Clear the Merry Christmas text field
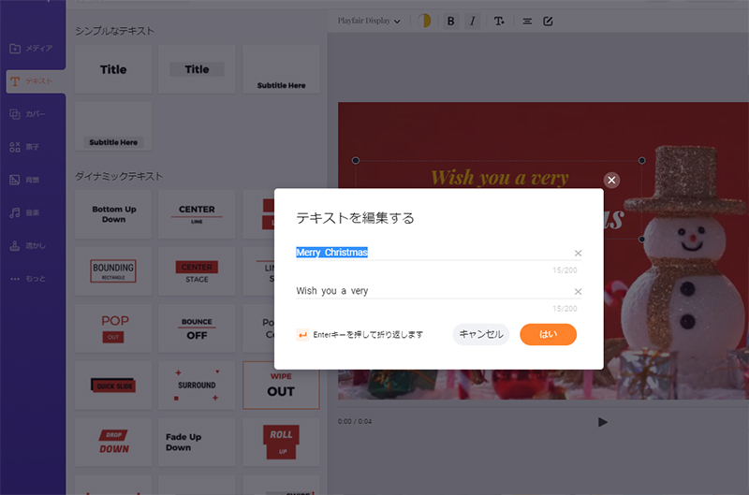Viewport: 749px width, 495px height. click(x=578, y=254)
